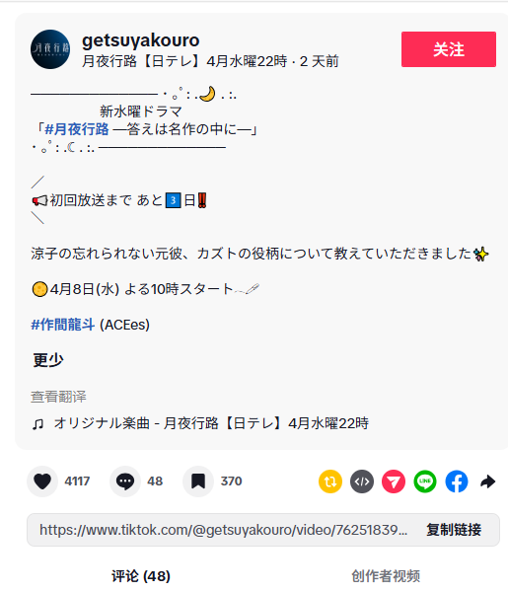Image resolution: width=508 pixels, height=592 pixels.
Task: Get embed code via the code icon
Action: (362, 481)
